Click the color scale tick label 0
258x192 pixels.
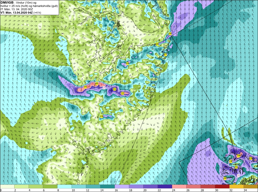[1, 190]
